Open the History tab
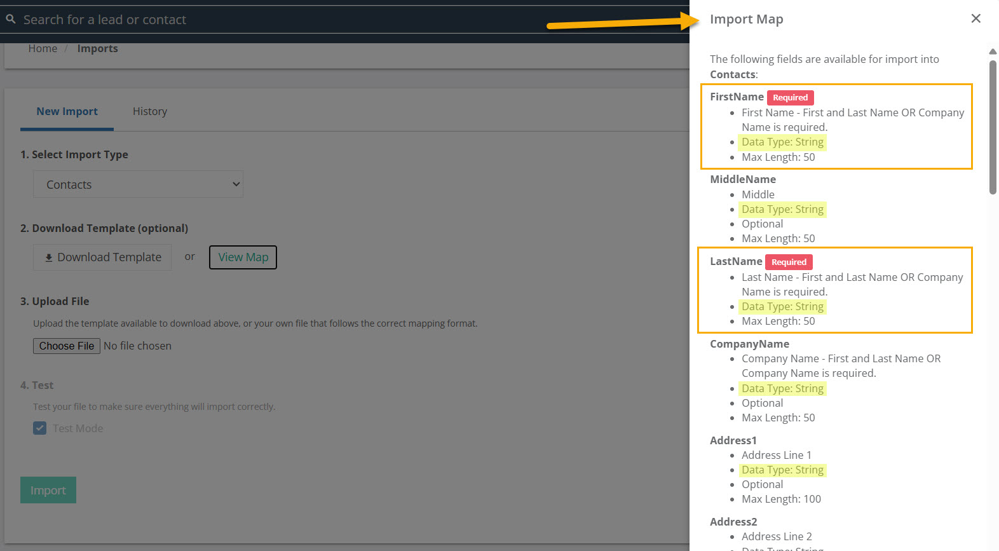This screenshot has height=551, width=999. [150, 111]
